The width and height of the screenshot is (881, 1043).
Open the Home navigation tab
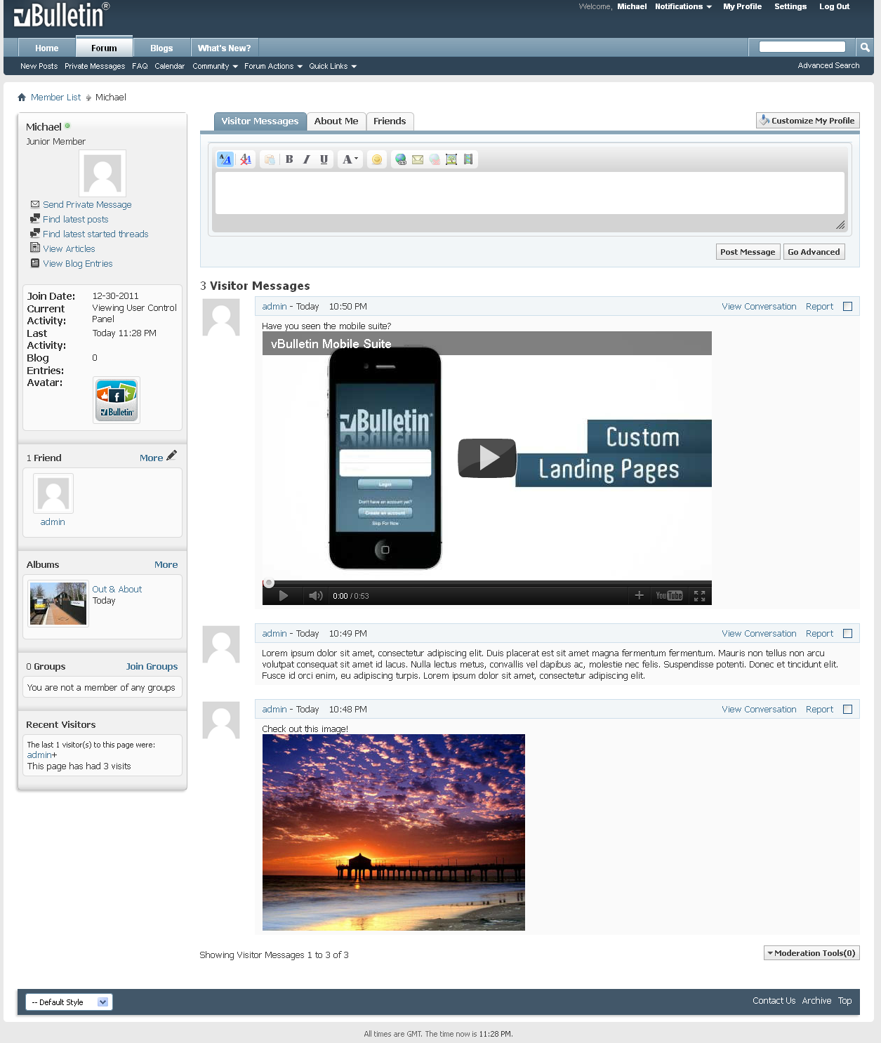pyautogui.click(x=47, y=48)
